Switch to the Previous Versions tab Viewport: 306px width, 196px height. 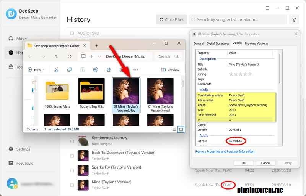256,43
